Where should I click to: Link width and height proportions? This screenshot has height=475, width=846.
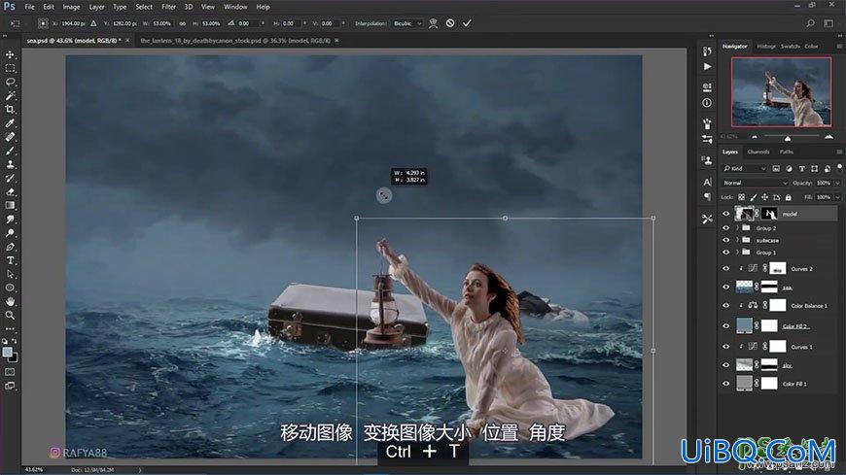(x=183, y=23)
